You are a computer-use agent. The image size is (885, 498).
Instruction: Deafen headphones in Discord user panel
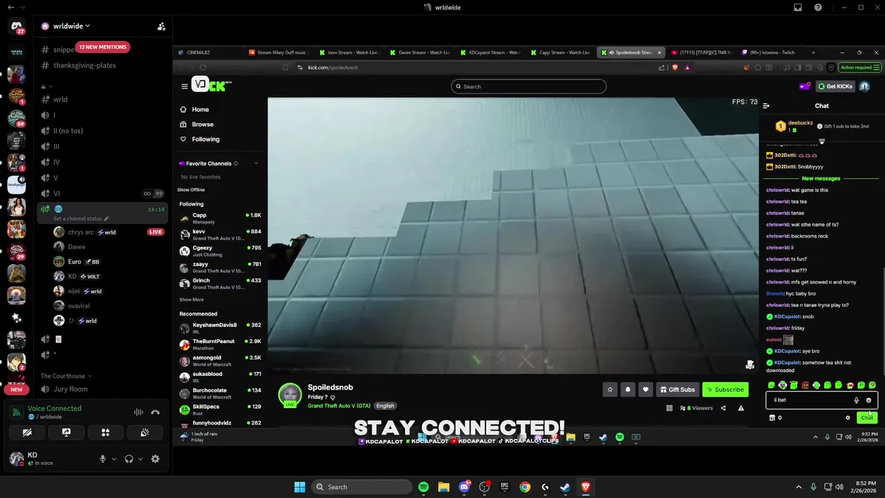pos(129,459)
